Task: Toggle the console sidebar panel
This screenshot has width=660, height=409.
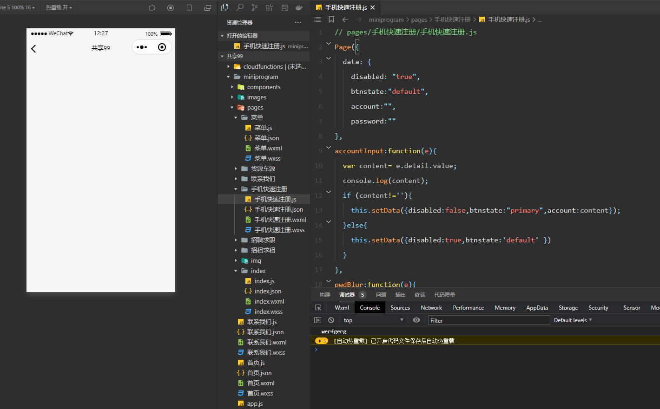Action: click(318, 320)
